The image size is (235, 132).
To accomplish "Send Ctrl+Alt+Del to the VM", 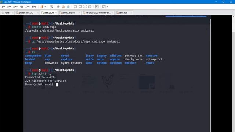I will (x=51, y=7).
